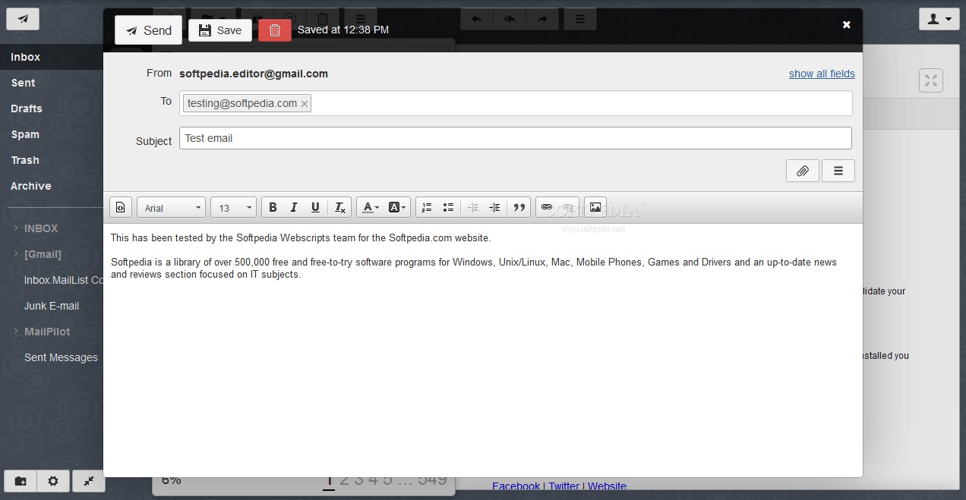Expand the MailPilot tree folder

point(16,331)
